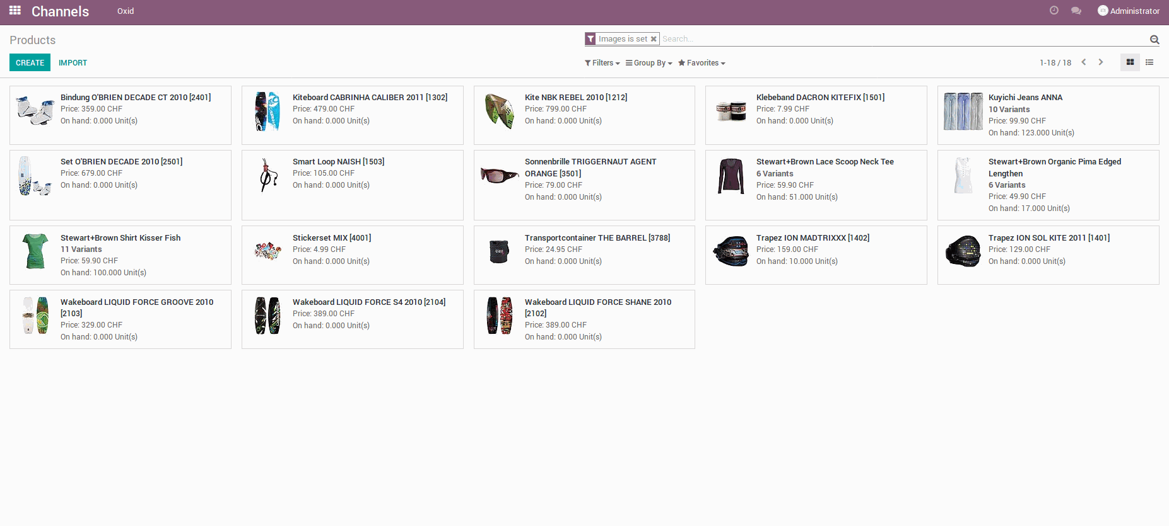This screenshot has height=526, width=1169.
Task: Open Trapez ION MADTRIXXX [1402]
Action: pos(813,238)
